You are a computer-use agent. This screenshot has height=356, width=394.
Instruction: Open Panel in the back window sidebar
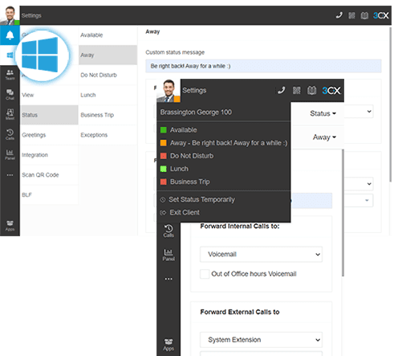[10, 154]
